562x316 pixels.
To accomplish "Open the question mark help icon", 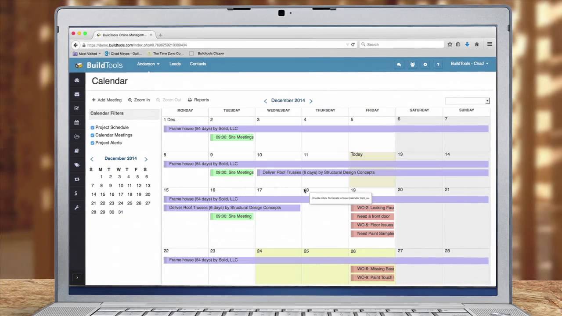I will [438, 65].
